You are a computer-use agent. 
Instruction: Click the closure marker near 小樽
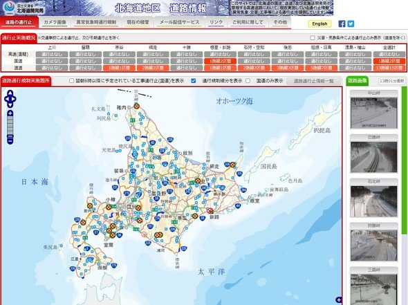pyautogui.click(x=109, y=207)
